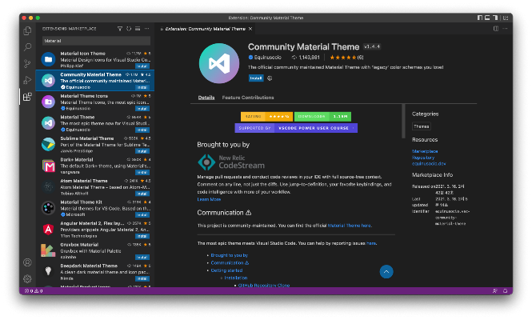Open the feedback icon in status bar
532x320 pixels.
pos(495,291)
